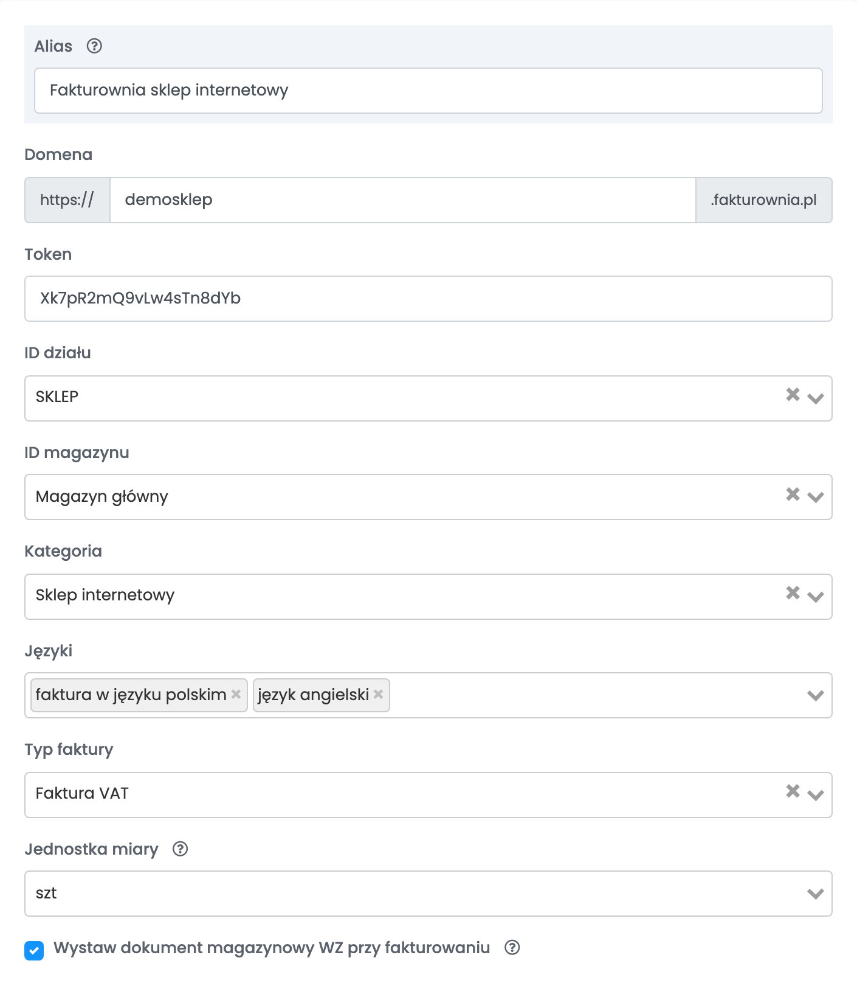857x983 pixels.
Task: Expand the Języki multi-select list
Action: point(816,695)
